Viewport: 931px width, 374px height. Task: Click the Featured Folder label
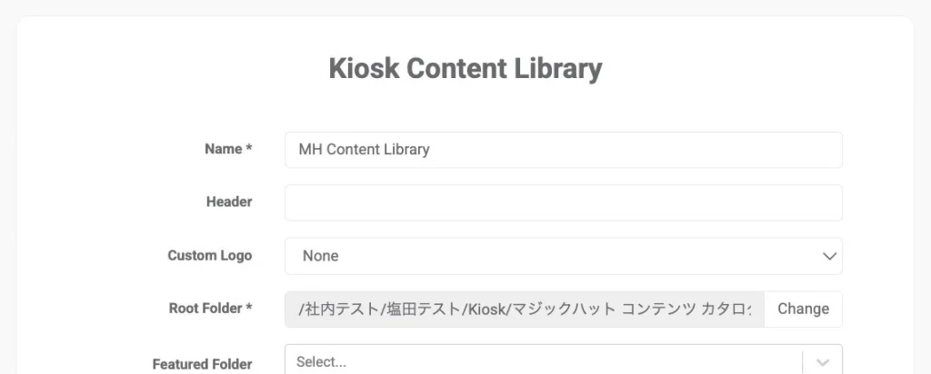click(203, 363)
